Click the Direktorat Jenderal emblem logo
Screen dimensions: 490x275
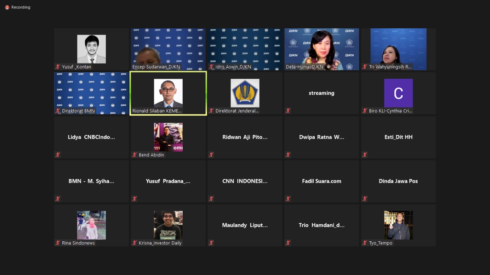tap(245, 93)
